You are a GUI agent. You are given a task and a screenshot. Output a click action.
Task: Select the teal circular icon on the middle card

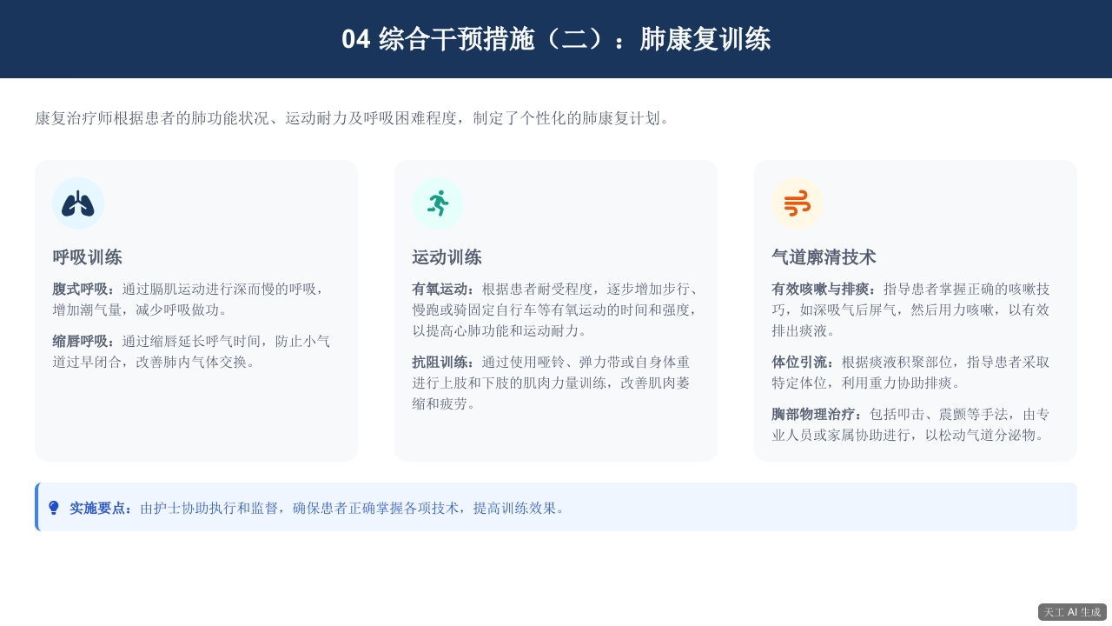438,203
